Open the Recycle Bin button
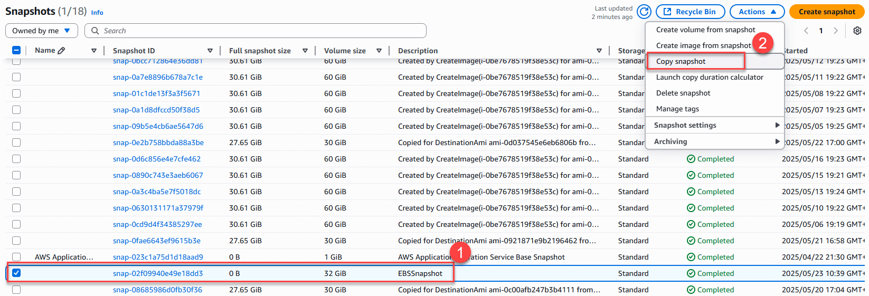869x296 pixels. pyautogui.click(x=690, y=12)
